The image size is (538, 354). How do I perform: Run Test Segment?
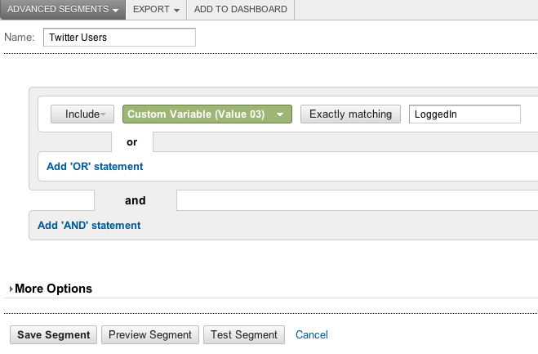point(244,335)
